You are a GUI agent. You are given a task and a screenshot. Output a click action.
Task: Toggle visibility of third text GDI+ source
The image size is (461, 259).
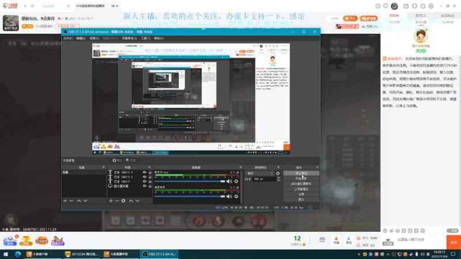pos(145,181)
